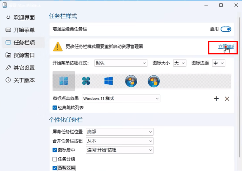The image size is (242, 171).
Task: Enable the 任务分组 checkbox
Action: point(55,159)
